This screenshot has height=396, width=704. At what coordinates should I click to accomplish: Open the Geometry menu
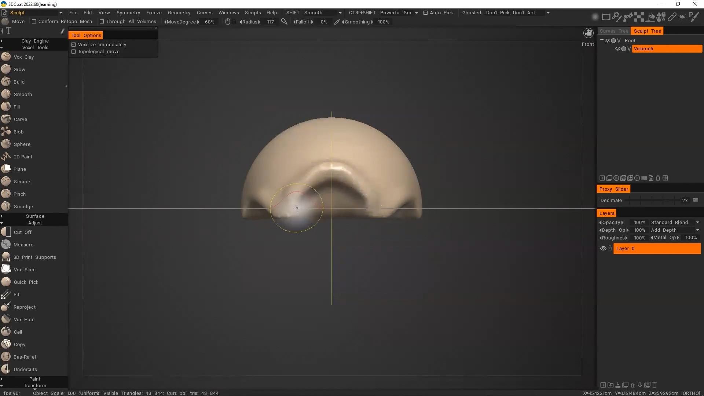pyautogui.click(x=179, y=13)
